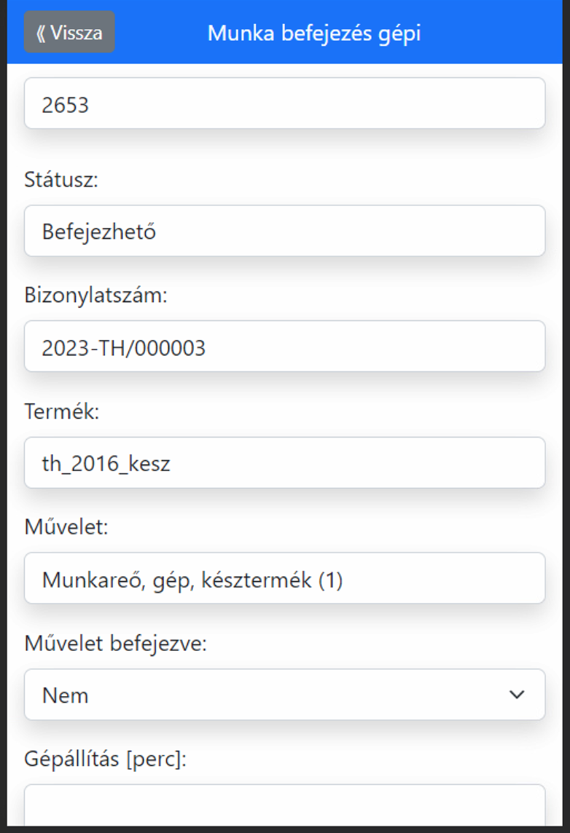
Task: Focus the Státusz field showing Befejezhető
Action: [x=284, y=231]
